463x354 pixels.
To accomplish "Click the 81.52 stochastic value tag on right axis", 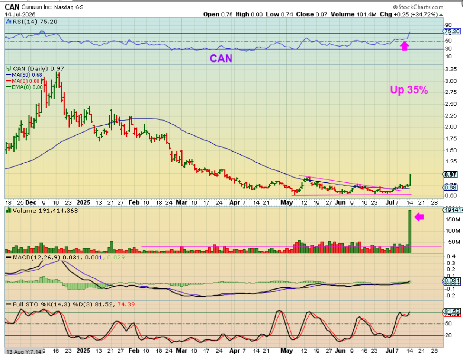I will click(451, 311).
